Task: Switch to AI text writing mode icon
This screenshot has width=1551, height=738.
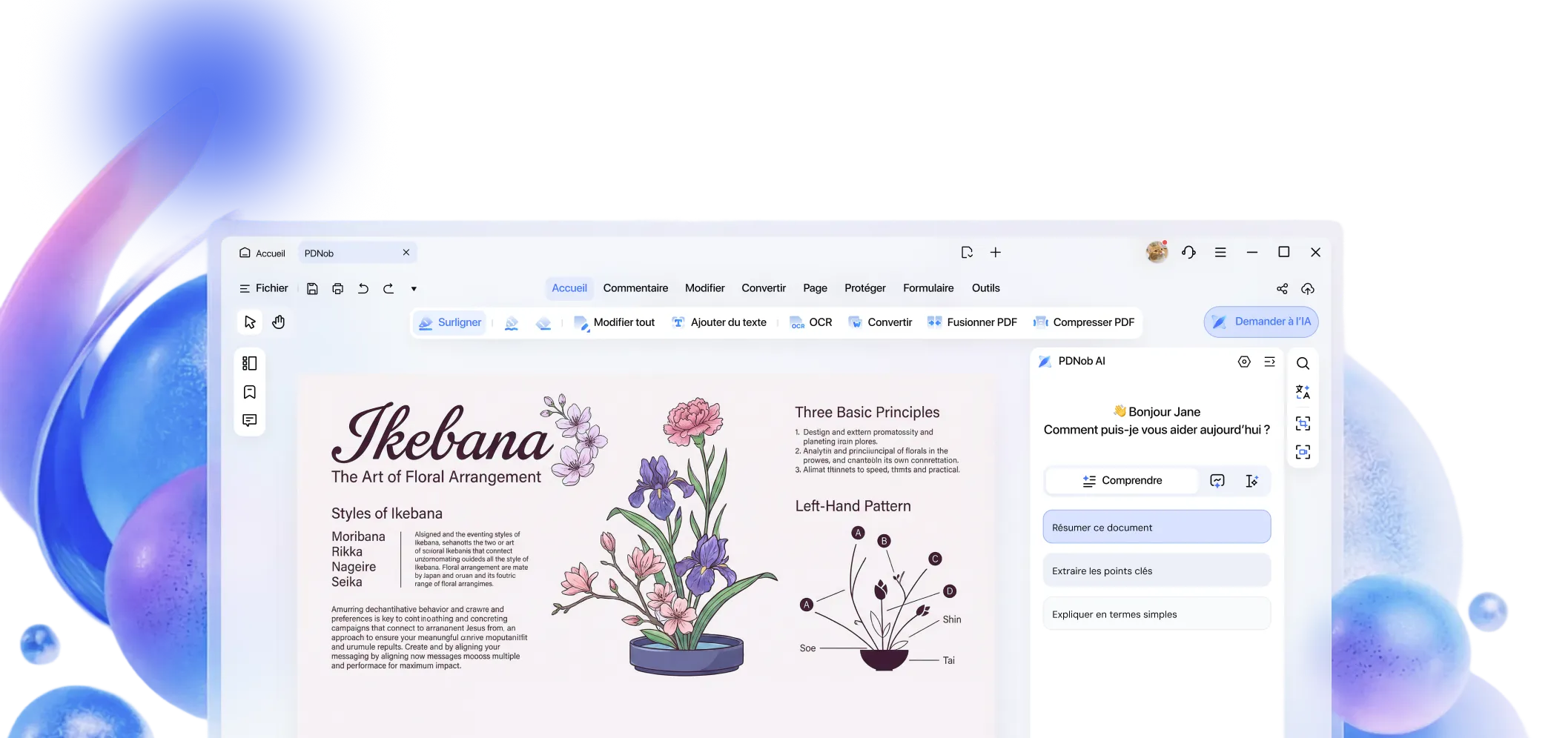Action: pyautogui.click(x=1251, y=481)
